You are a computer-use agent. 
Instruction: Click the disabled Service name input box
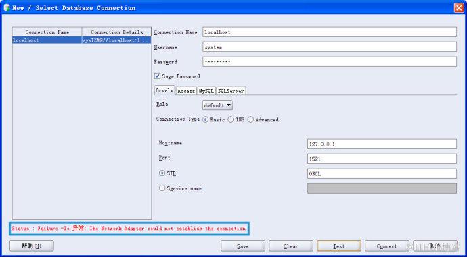click(x=382, y=188)
